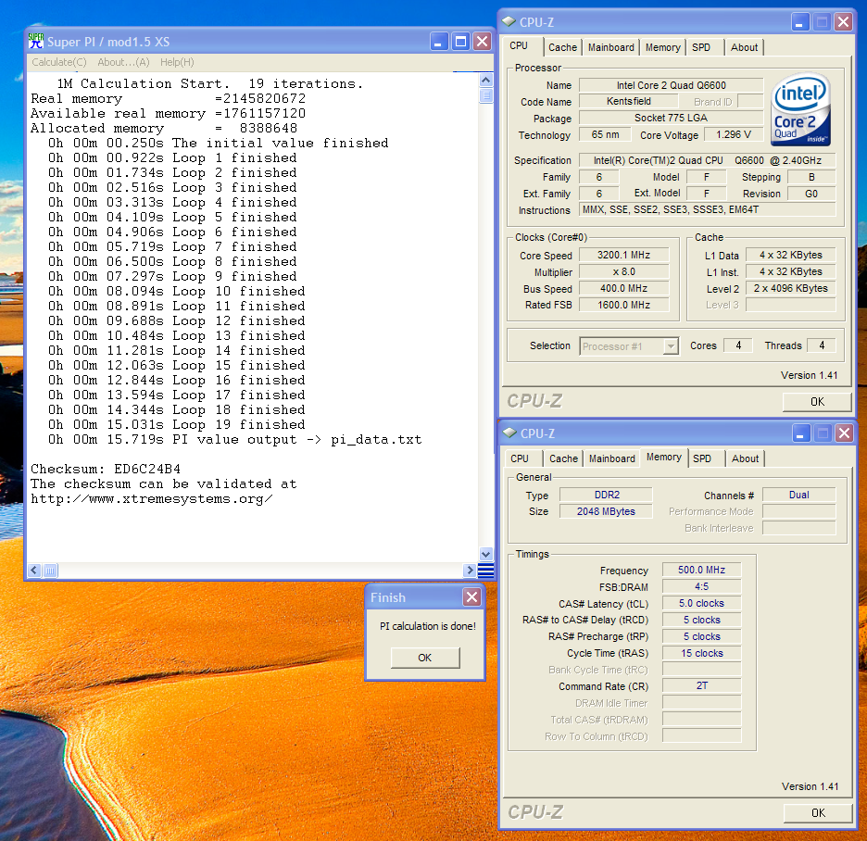Click the PI value output pi_data.txt line
This screenshot has width=867, height=841.
(235, 440)
